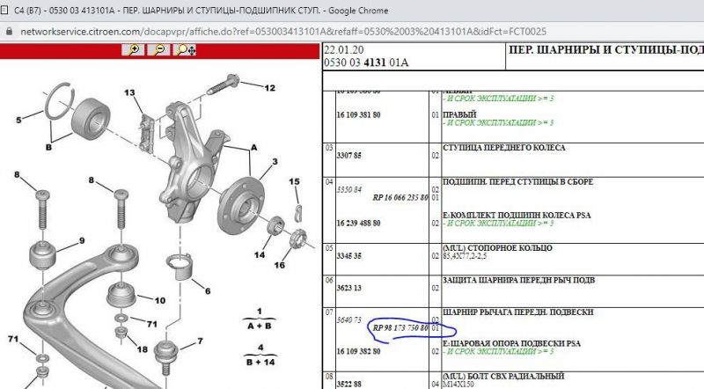Click the padlock icon in address bar

click(x=8, y=30)
